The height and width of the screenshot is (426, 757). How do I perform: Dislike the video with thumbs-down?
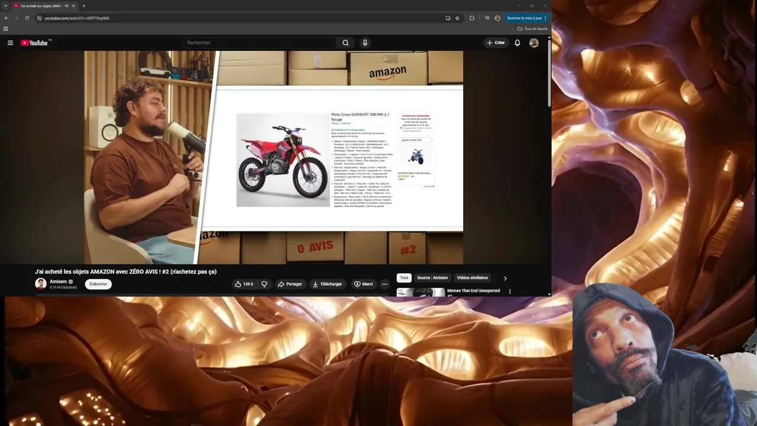click(x=264, y=284)
